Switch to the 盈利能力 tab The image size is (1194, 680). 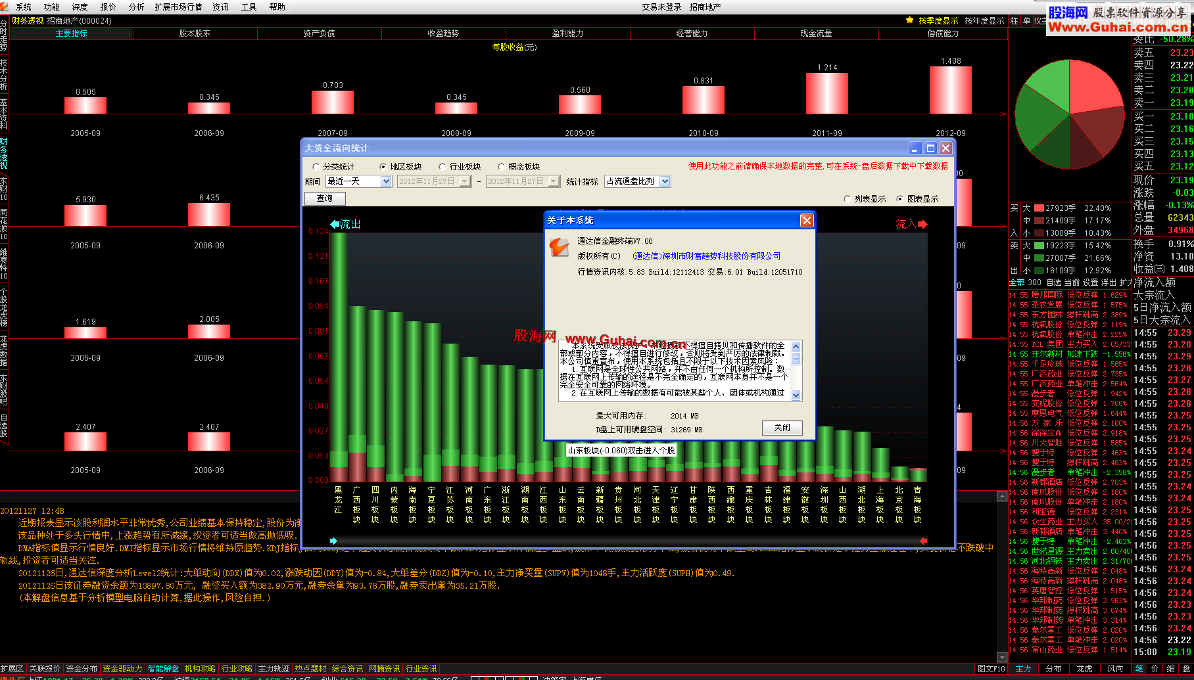[x=568, y=34]
